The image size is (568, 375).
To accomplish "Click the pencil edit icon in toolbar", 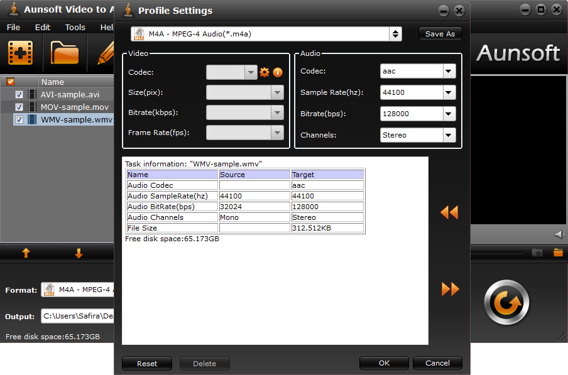I will 106,53.
